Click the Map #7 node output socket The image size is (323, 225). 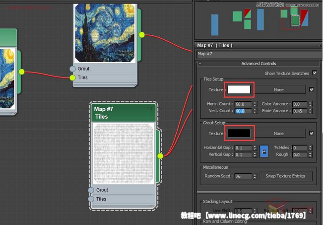click(160, 156)
